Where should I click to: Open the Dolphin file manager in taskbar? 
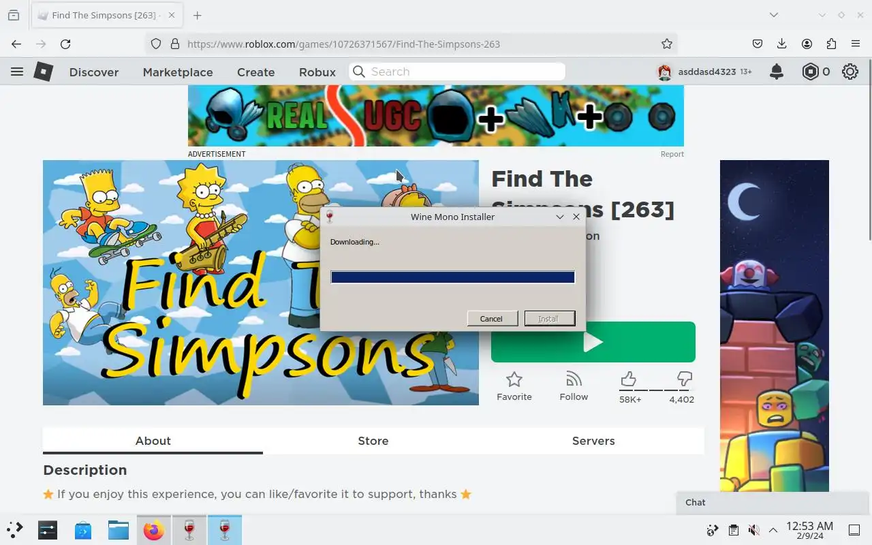click(119, 529)
